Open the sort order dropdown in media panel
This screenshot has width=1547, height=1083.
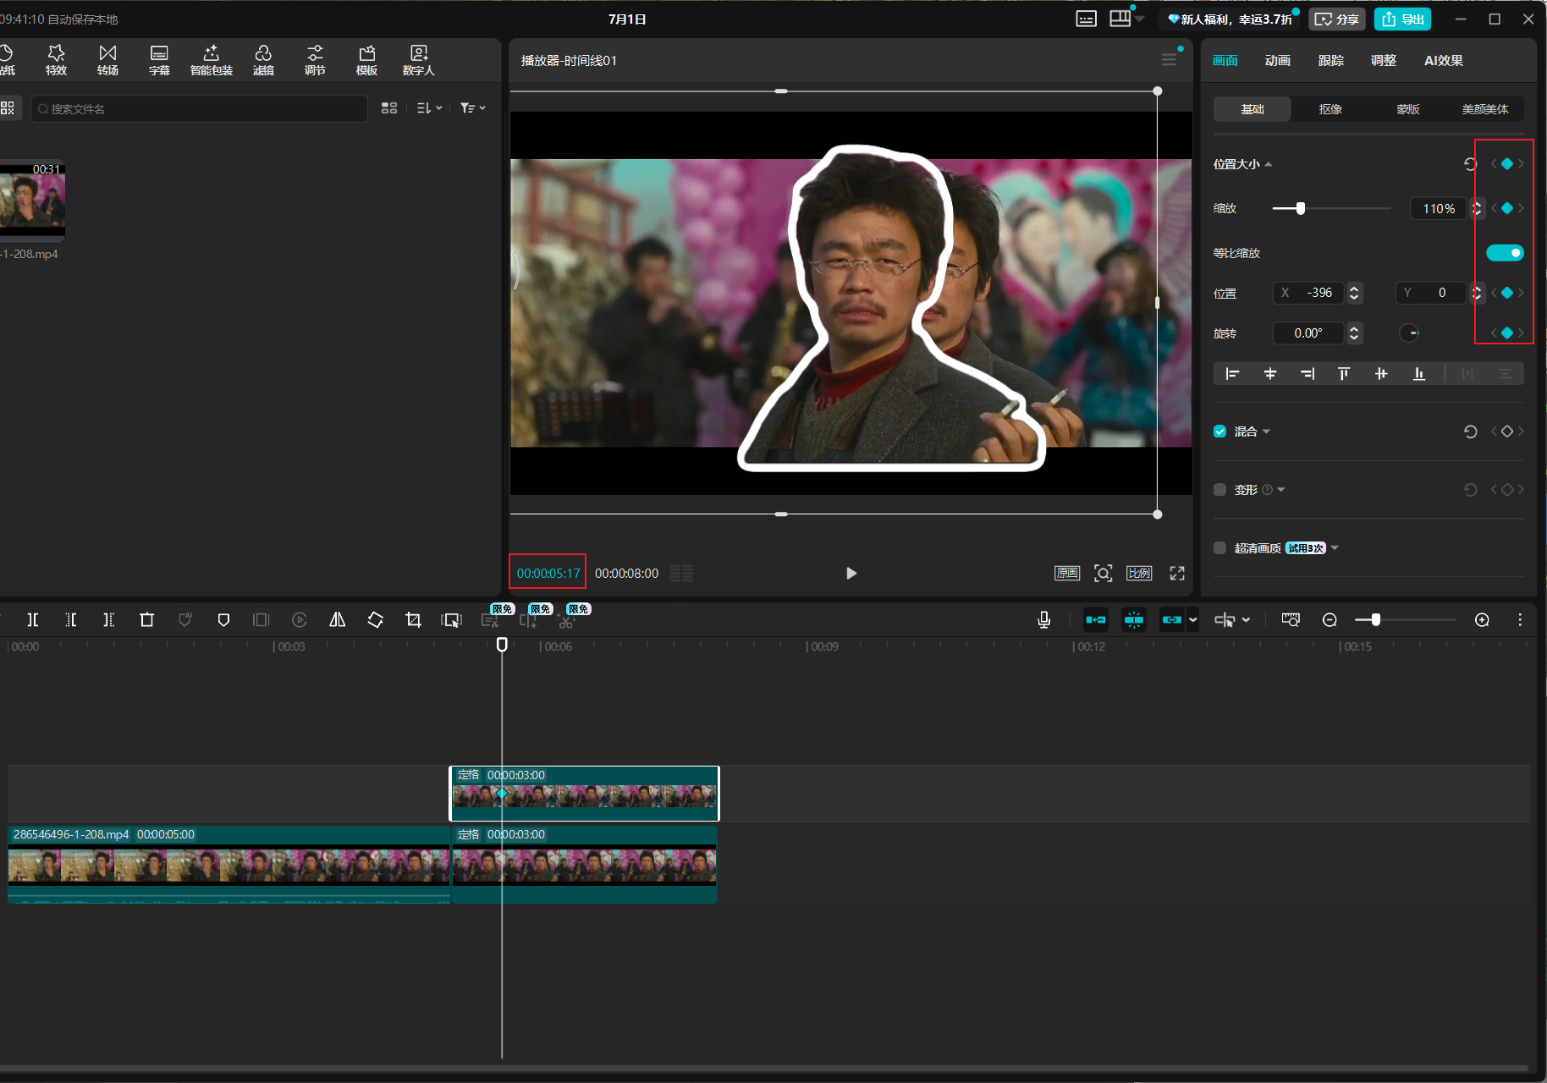[430, 108]
